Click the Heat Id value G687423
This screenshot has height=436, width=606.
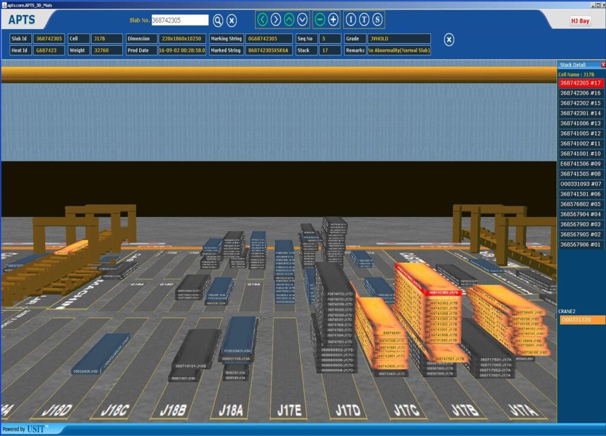pos(49,50)
